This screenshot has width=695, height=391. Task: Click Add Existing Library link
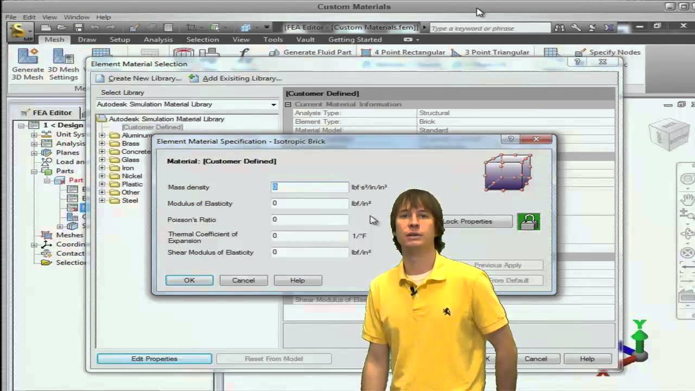[242, 78]
